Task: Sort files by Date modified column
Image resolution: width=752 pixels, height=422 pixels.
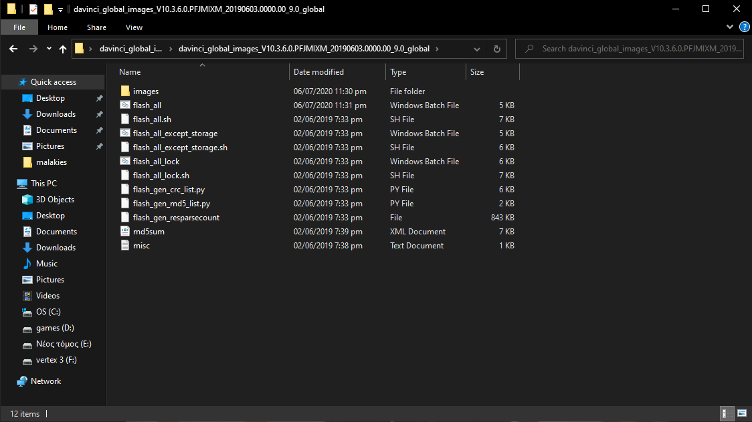Action: (318, 72)
